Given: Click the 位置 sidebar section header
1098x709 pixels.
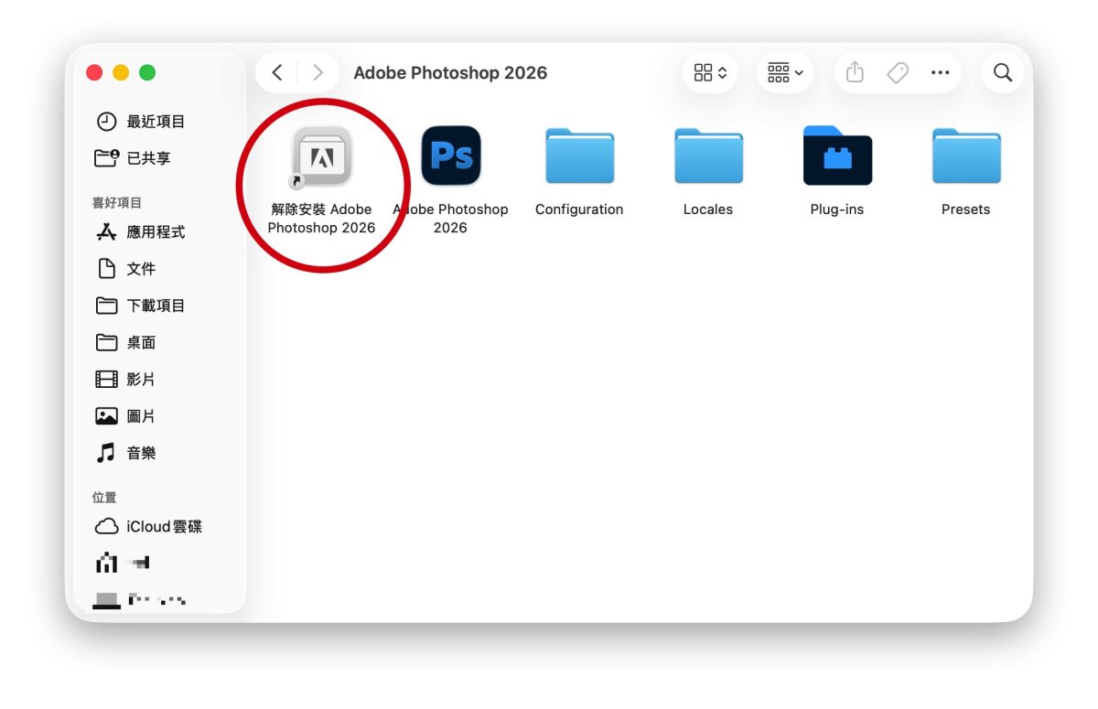Looking at the screenshot, I should (x=104, y=498).
